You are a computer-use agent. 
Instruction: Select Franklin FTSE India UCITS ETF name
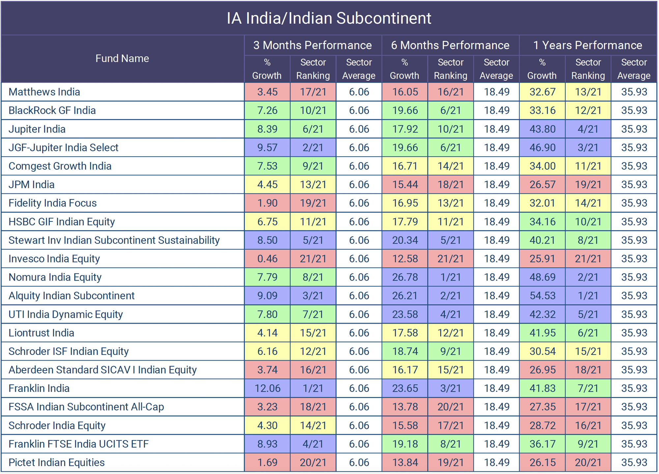tap(78, 444)
